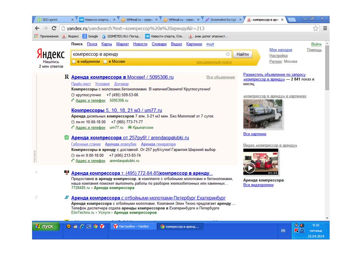Open the расширенный поиск link

click(214, 62)
